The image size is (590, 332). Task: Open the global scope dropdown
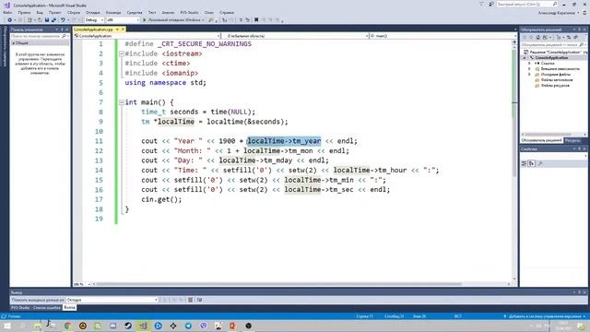point(295,36)
